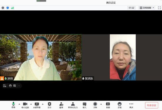Expand video options arrow beside camera
The image size is (162, 110).
(31, 104)
